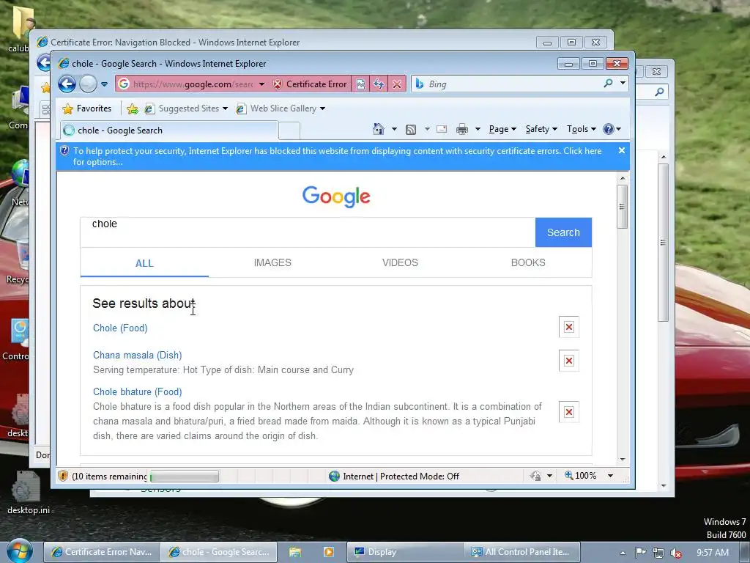Open Web Slice Gallery dropdown

click(x=281, y=108)
